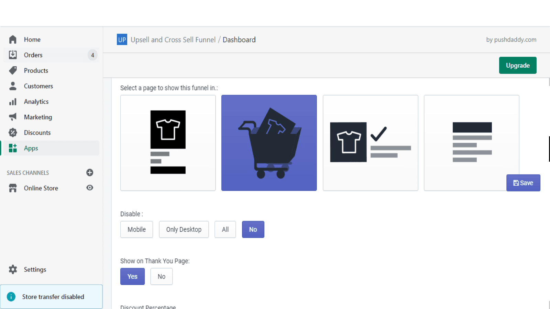Screen dimensions: 550x309
Task: Open Customers from the sidebar
Action: click(x=38, y=86)
